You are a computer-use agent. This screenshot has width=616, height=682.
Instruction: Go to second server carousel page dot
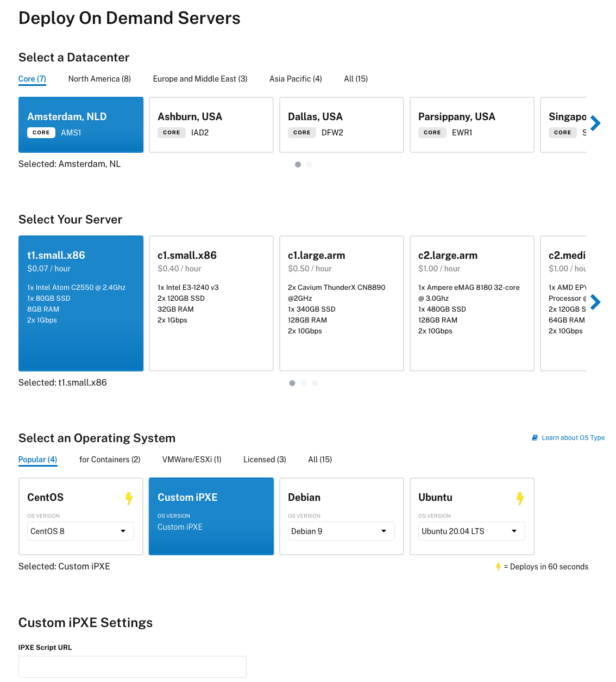(x=304, y=383)
